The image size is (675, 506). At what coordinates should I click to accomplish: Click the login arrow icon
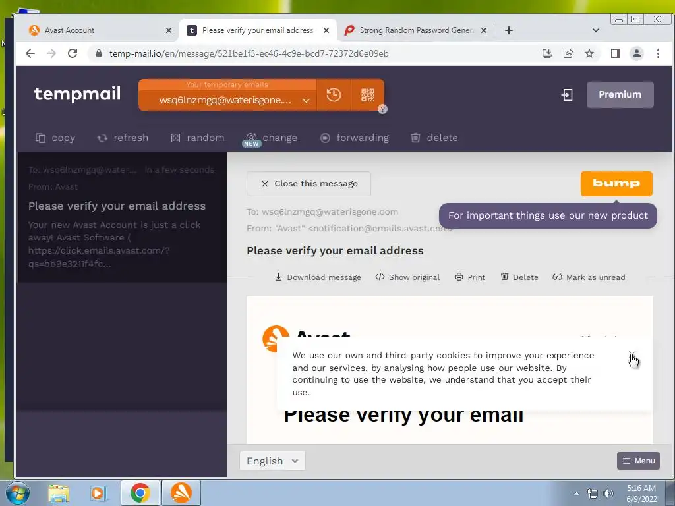tap(568, 95)
